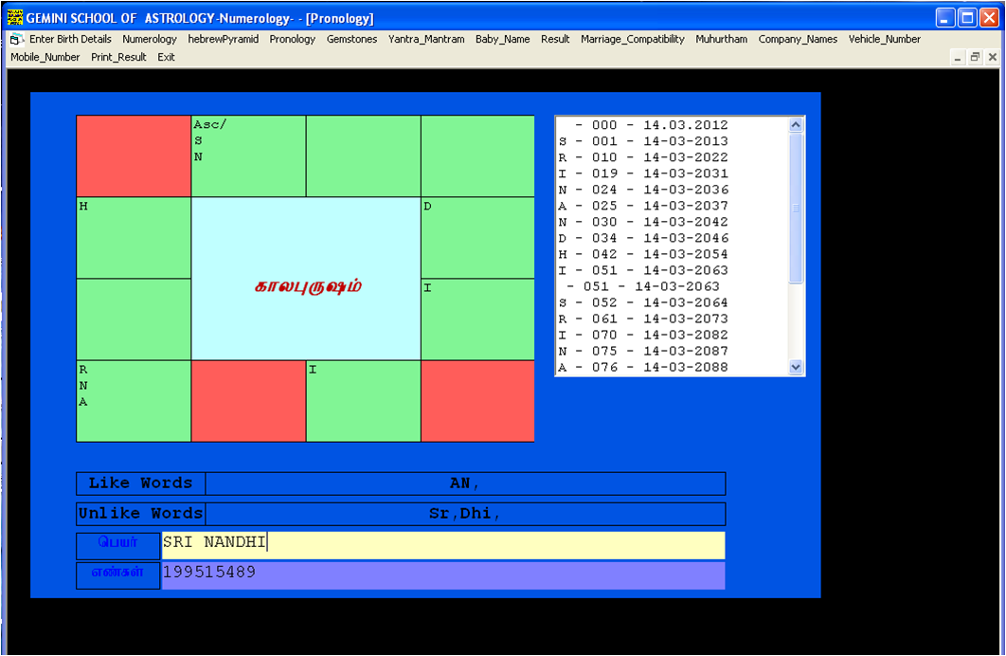Click the date list scroll-down arrow

pos(796,367)
